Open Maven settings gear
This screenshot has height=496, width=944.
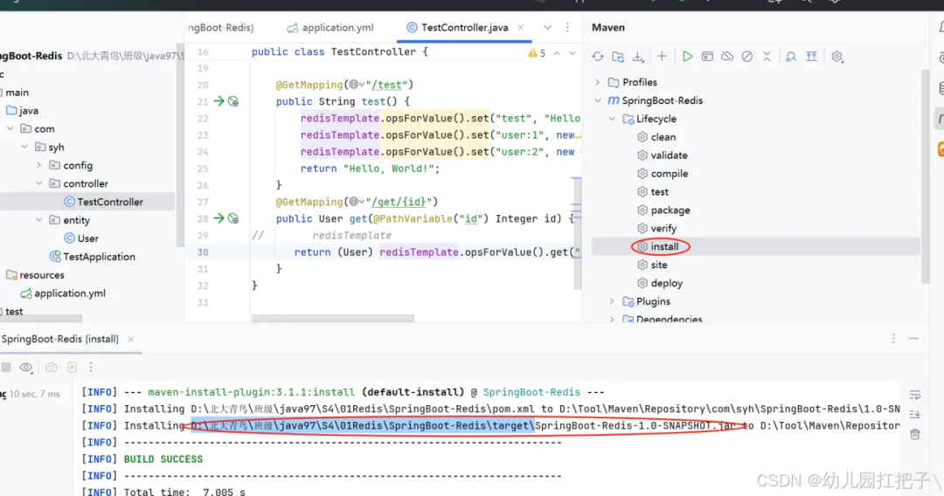(836, 57)
